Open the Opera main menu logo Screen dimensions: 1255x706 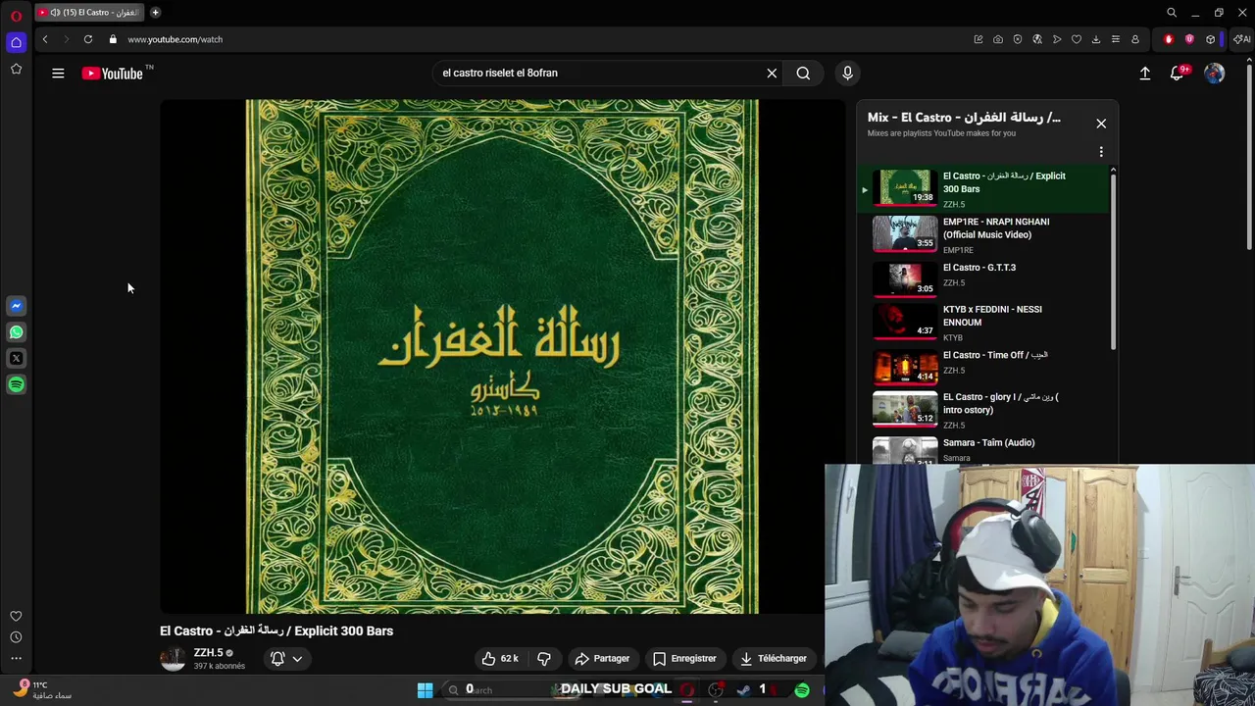pos(16,16)
